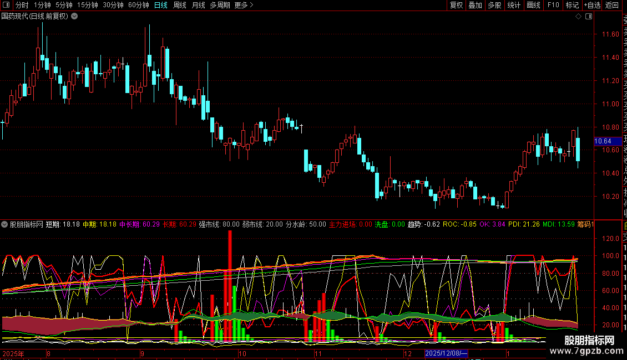
Task: Open the 画线 drawing tools
Action: (x=533, y=5)
